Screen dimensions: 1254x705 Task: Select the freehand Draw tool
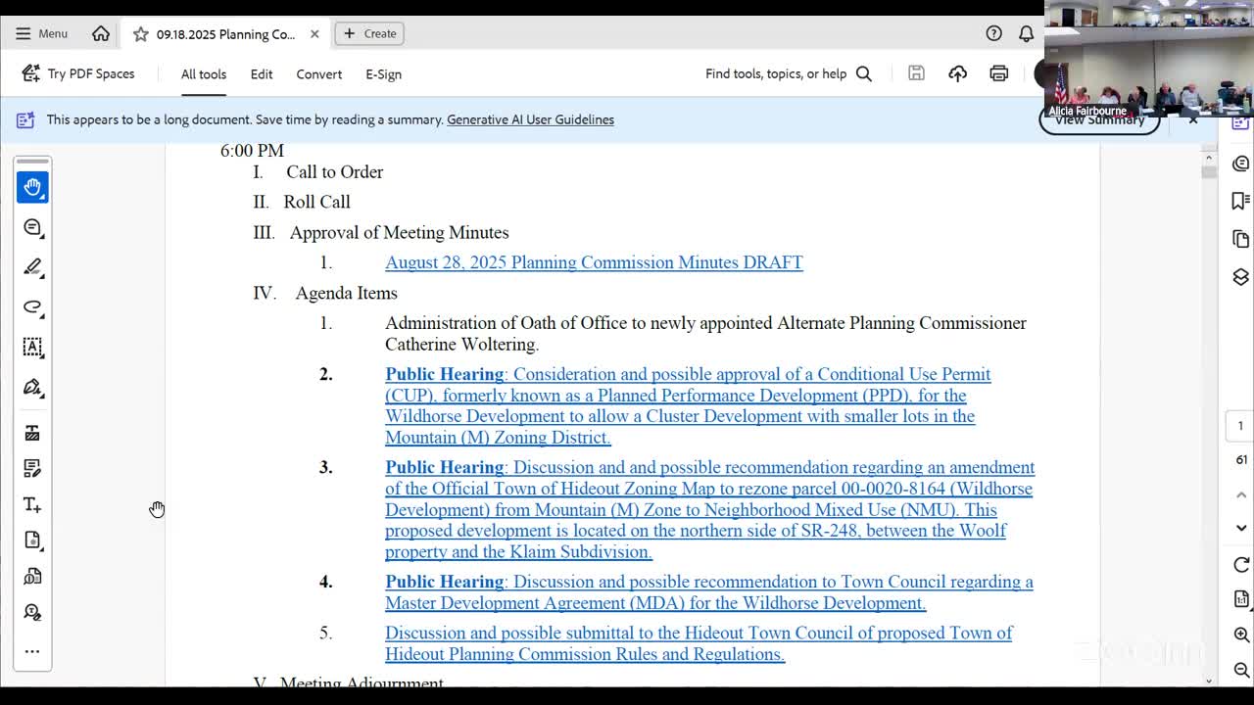tap(32, 307)
